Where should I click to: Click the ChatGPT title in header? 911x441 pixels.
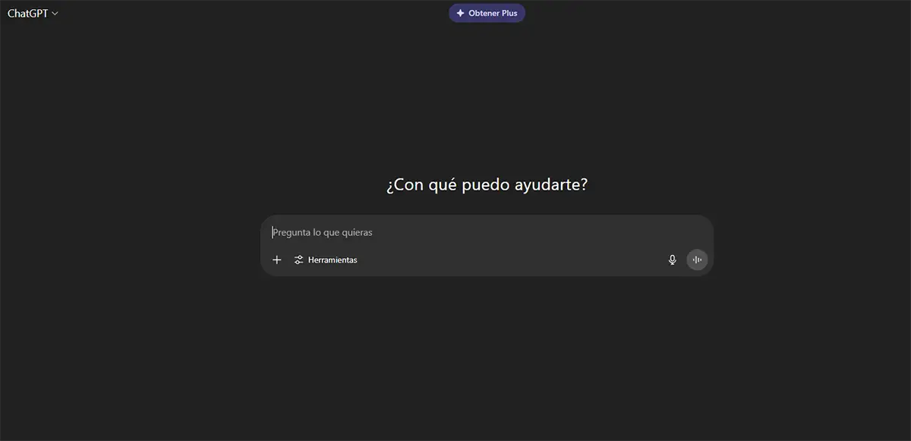click(x=27, y=14)
